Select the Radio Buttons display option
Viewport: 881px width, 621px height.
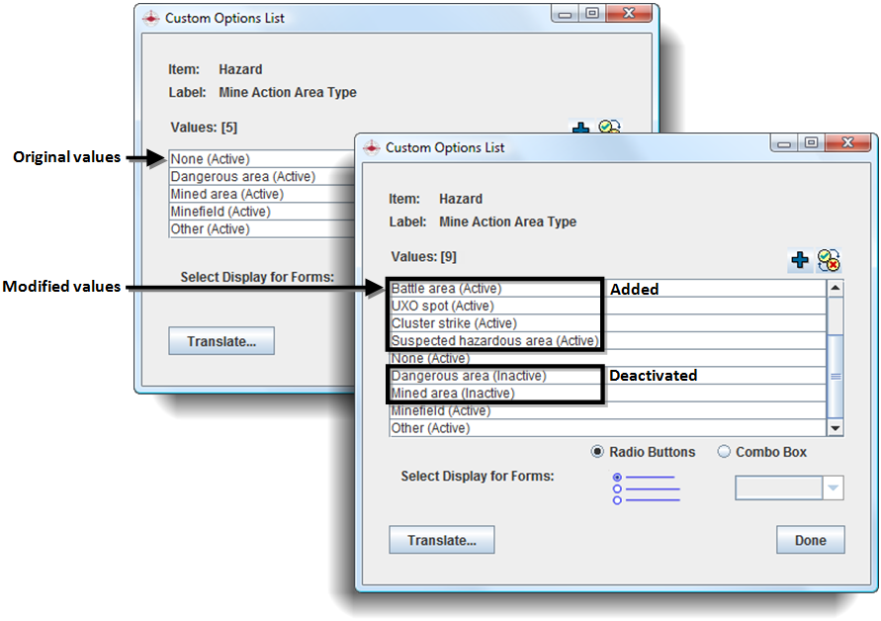pos(597,452)
